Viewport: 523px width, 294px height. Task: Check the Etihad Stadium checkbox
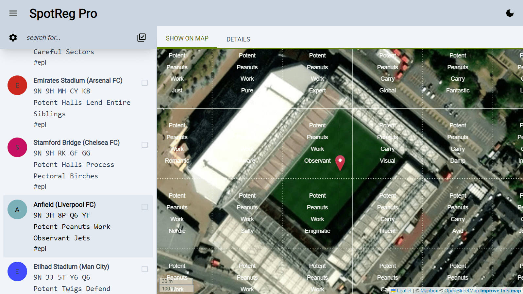144,269
